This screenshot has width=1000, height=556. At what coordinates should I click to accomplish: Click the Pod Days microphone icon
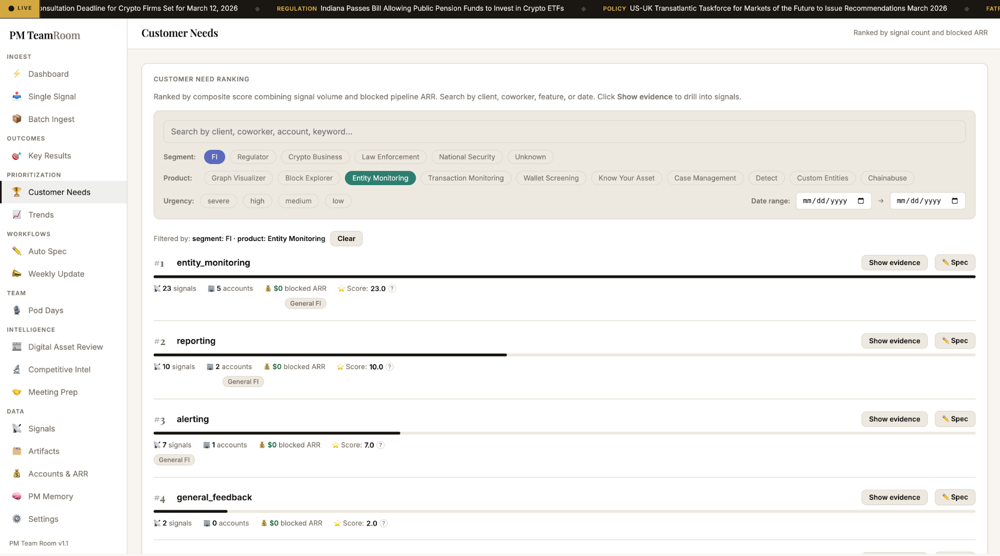pos(17,310)
